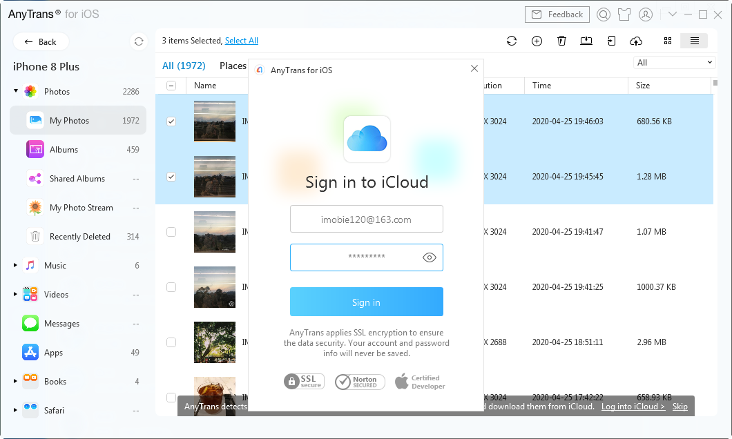Add new photos with the plus icon

[x=537, y=41]
